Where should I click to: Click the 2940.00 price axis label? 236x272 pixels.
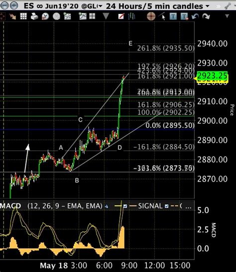212,44
